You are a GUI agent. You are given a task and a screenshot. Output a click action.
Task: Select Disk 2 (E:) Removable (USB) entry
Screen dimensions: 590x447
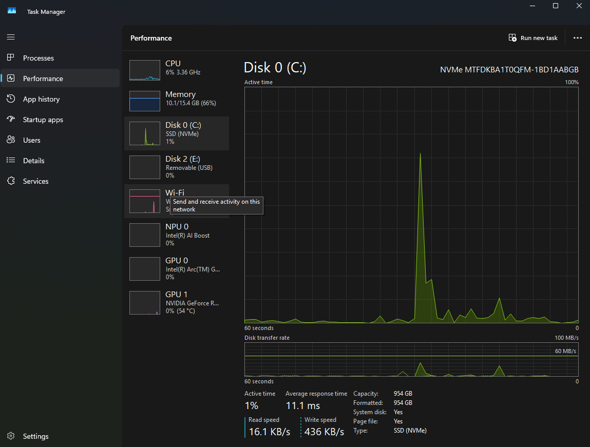point(177,167)
